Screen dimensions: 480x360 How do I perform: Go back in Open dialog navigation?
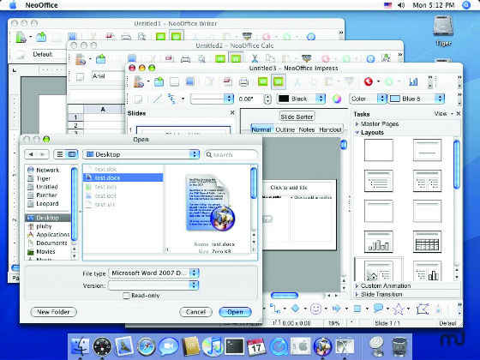point(31,154)
